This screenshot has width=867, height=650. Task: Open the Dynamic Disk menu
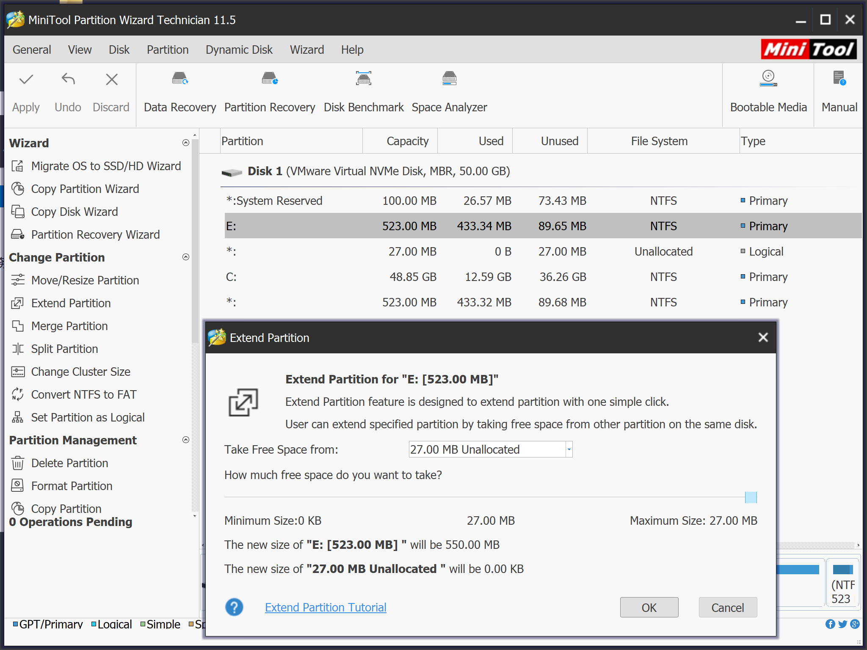pyautogui.click(x=239, y=50)
